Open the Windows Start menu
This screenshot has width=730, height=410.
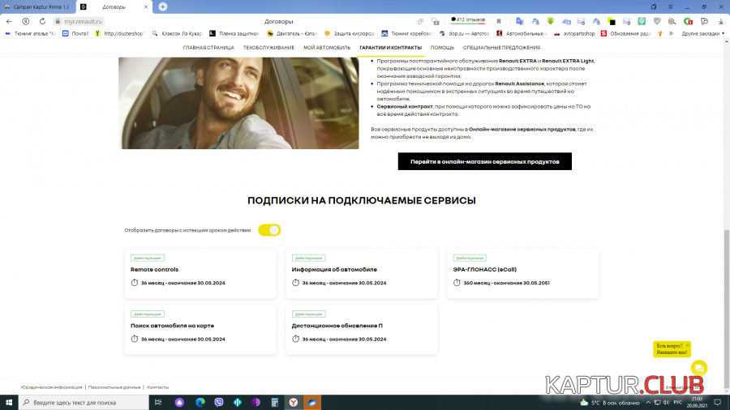9,403
